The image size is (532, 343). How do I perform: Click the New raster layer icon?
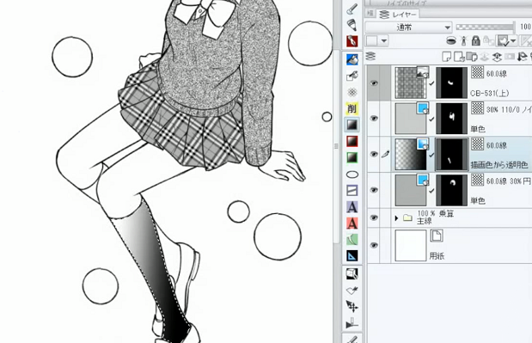pyautogui.click(x=447, y=57)
